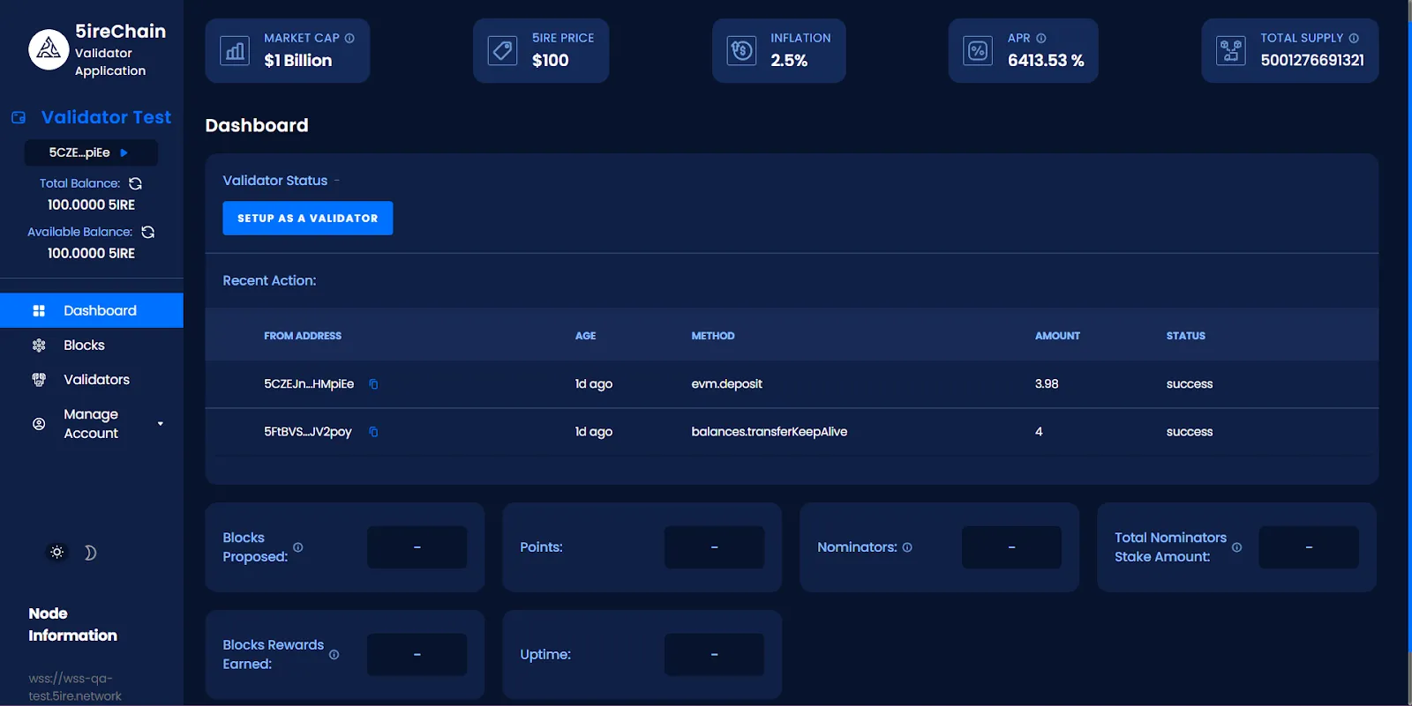
Task: Click the $1 Billion market cap value
Action: 298,61
